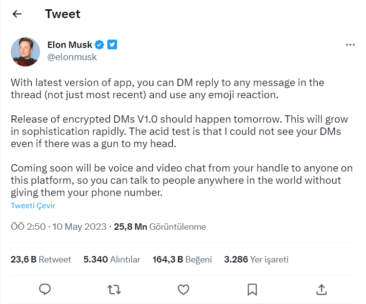Bookmark this tweet using the bookmark icon
Screen dimensions: 366x304
(x=252, y=289)
